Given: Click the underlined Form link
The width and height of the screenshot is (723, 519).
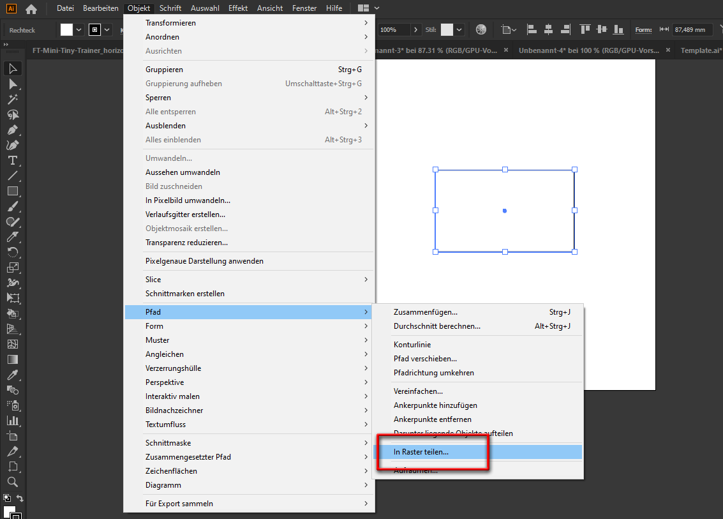Looking at the screenshot, I should [x=643, y=29].
